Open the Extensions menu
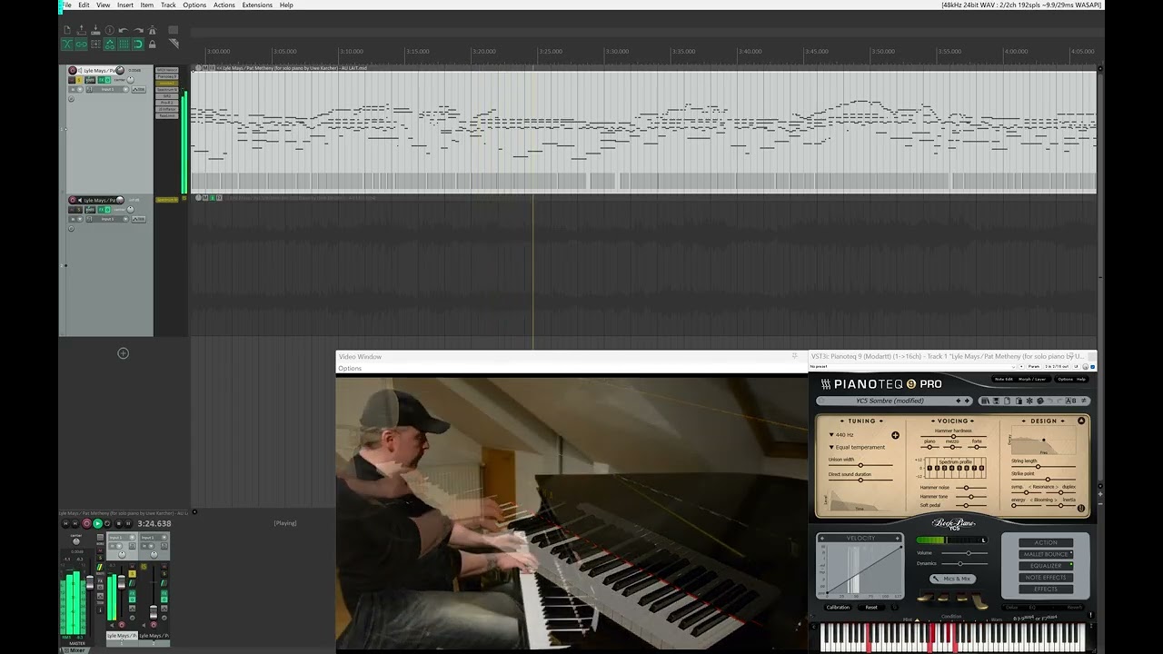Image resolution: width=1163 pixels, height=654 pixels. pyautogui.click(x=257, y=5)
